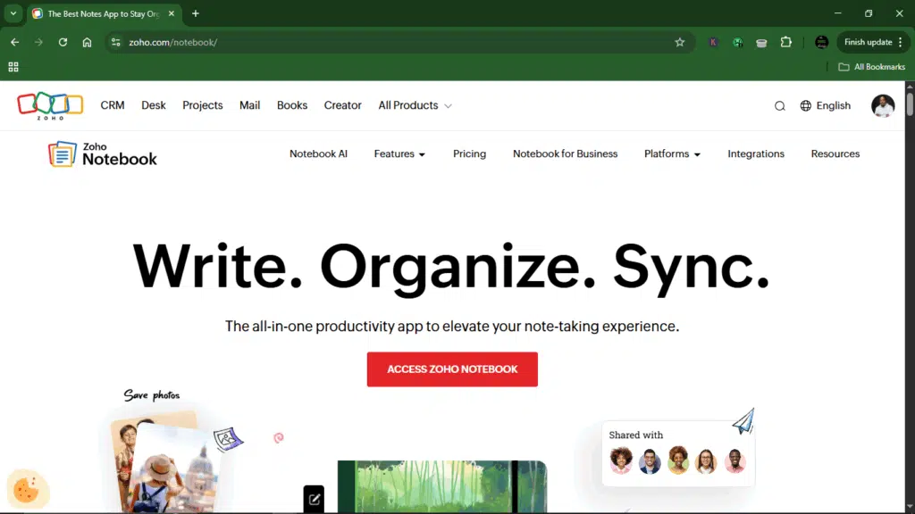
Task: Click the ACCESS ZOHO NOTEBOOK button
Action: [452, 369]
